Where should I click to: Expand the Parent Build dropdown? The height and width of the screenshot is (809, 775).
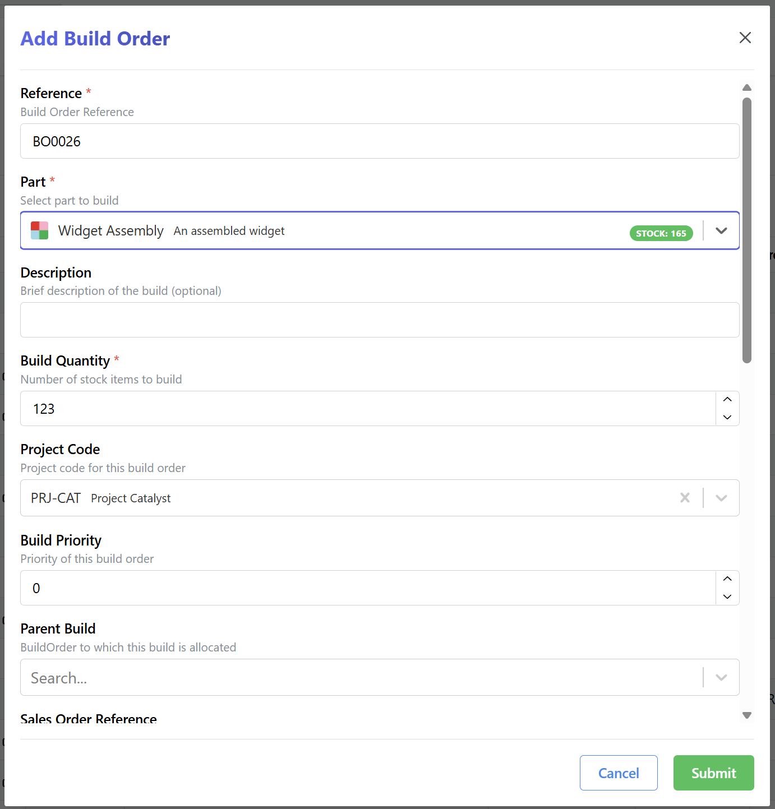click(721, 677)
